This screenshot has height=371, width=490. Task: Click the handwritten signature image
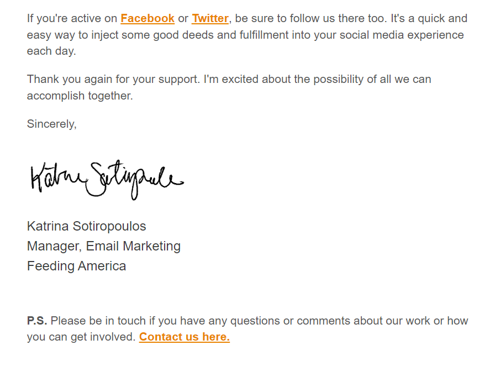pyautogui.click(x=105, y=179)
